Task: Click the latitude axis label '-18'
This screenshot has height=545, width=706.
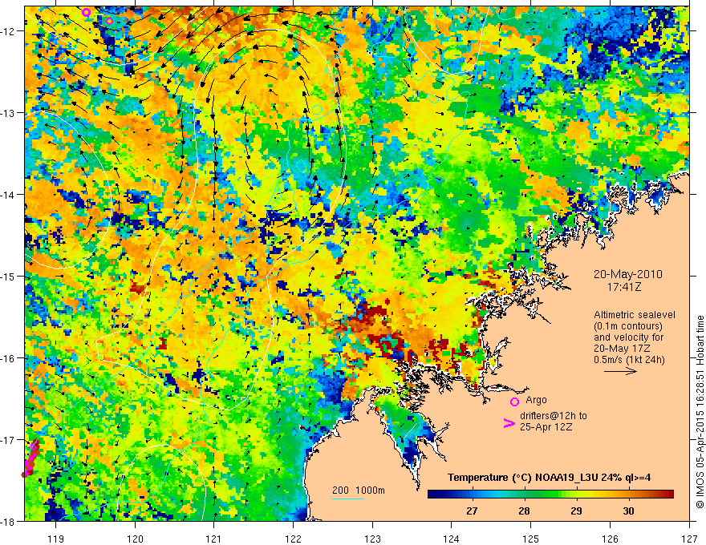Action: 9,521
